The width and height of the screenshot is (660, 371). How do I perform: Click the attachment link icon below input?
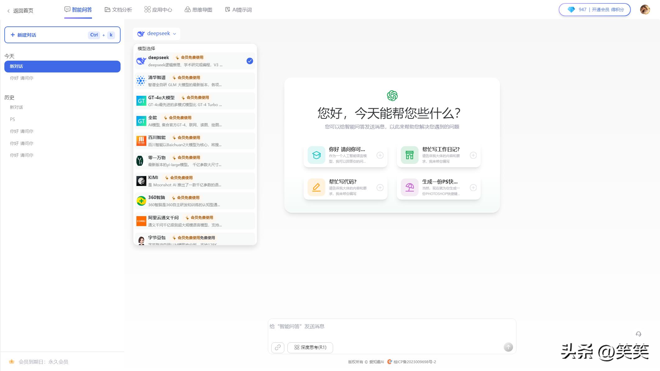pos(277,347)
